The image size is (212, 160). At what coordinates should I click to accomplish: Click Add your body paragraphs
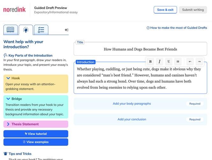tap(132, 104)
